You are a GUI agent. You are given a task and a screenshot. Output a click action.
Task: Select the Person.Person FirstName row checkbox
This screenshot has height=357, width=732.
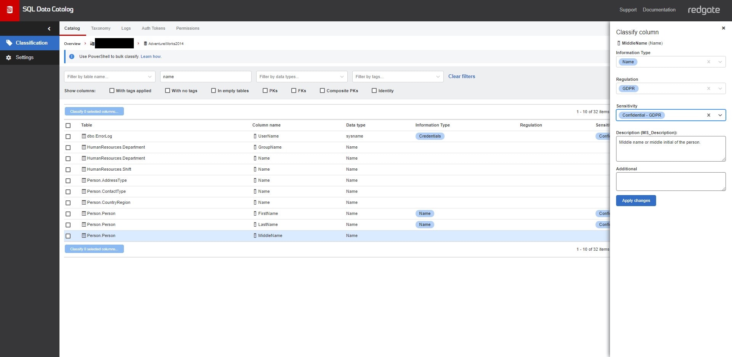pos(68,214)
